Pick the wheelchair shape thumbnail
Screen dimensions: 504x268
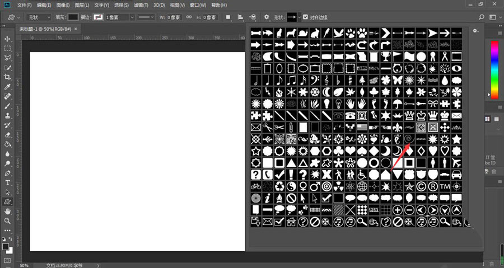362,175
